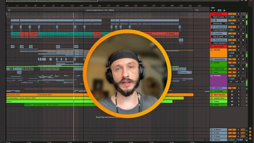Solo the B Hall return track
254x143 pixels.
click(x=238, y=133)
